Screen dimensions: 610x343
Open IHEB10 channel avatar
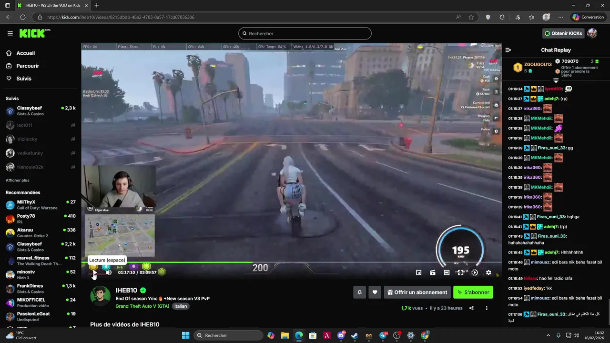(100, 296)
